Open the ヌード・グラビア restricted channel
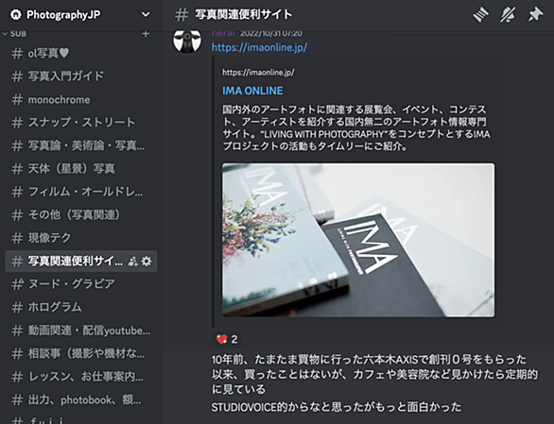The width and height of the screenshot is (554, 424). pyautogui.click(x=81, y=283)
